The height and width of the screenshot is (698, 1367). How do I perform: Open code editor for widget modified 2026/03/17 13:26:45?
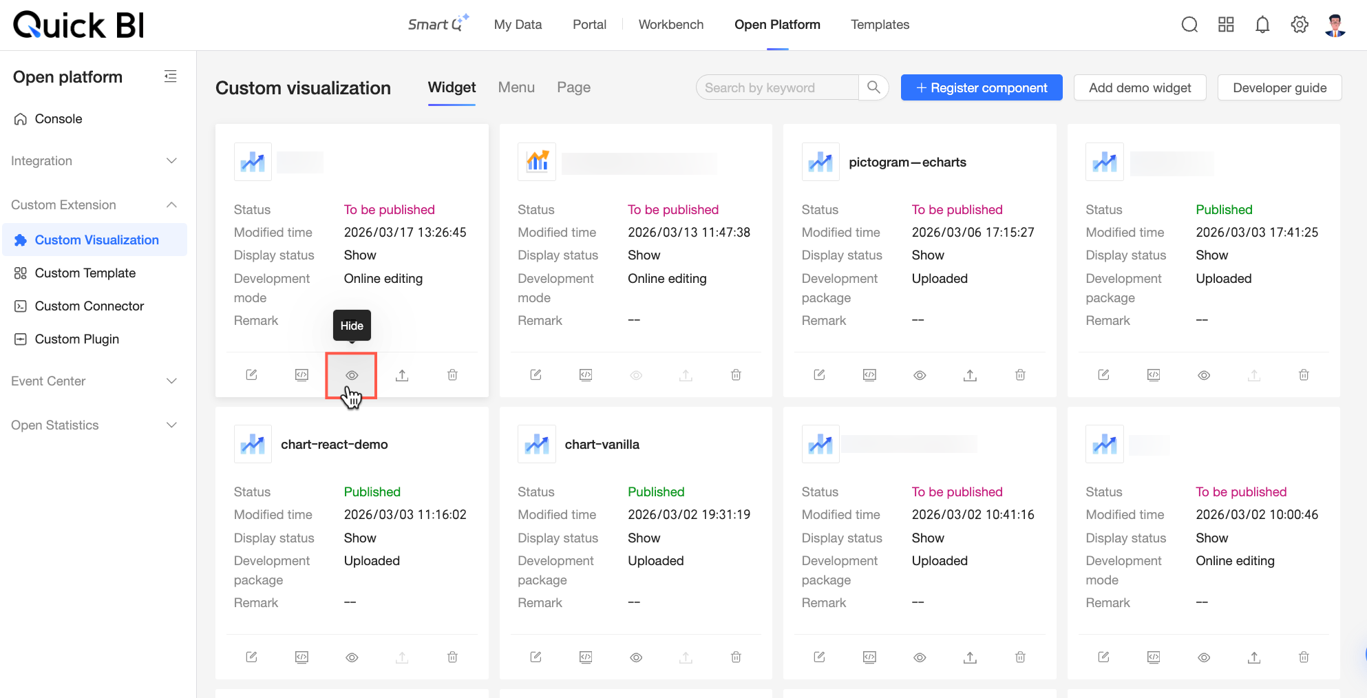point(301,374)
